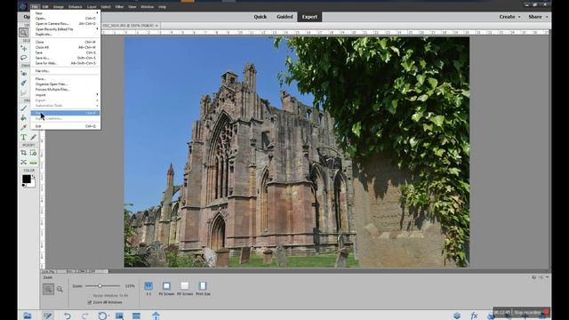Screen dimensions: 569x320
Task: Open the Layer menu
Action: pyautogui.click(x=92, y=6)
